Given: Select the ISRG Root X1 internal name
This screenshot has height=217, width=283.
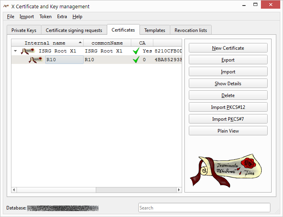Looking at the screenshot, I should click(58, 51).
